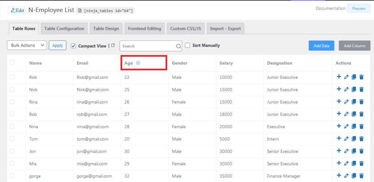Open settings gear for Age column

pos(138,63)
